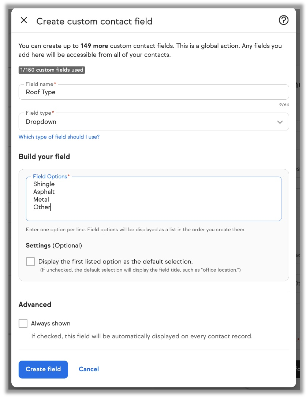Screen dimensions: 306x398
Task: Select the Field type value reading Dropdown
Action: pyautogui.click(x=41, y=122)
